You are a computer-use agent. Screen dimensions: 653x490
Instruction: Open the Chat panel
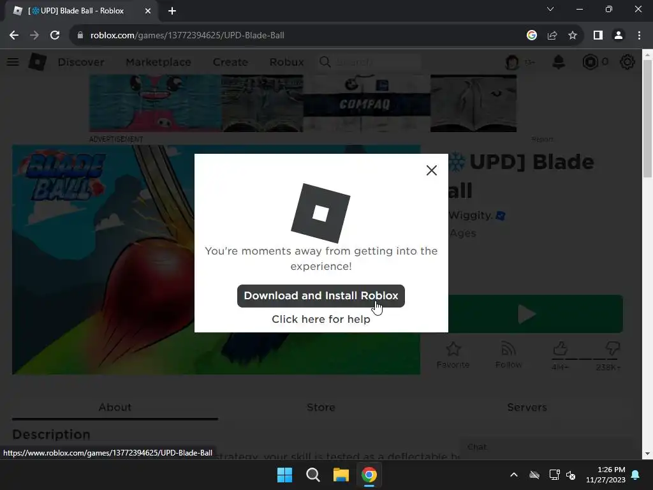point(546,447)
